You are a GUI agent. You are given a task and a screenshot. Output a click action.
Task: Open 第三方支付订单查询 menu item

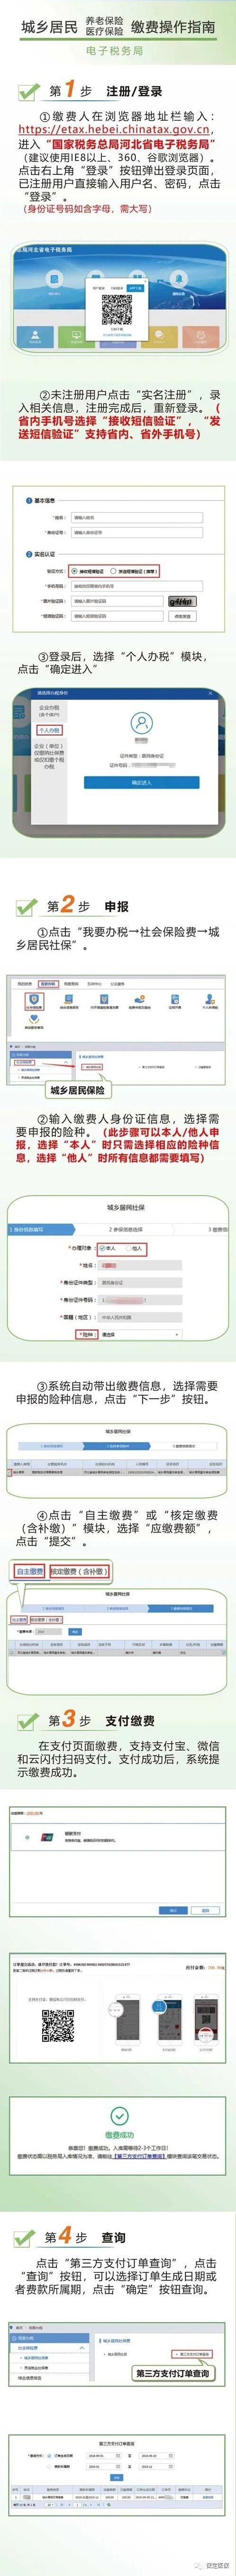click(190, 2353)
